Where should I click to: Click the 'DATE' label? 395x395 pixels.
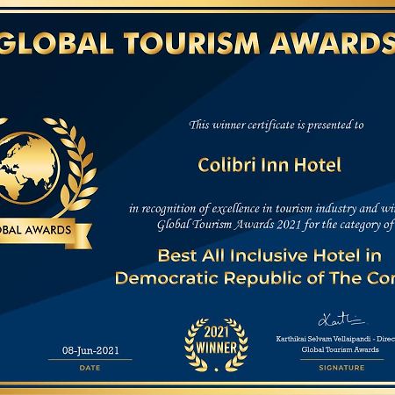[x=90, y=368]
